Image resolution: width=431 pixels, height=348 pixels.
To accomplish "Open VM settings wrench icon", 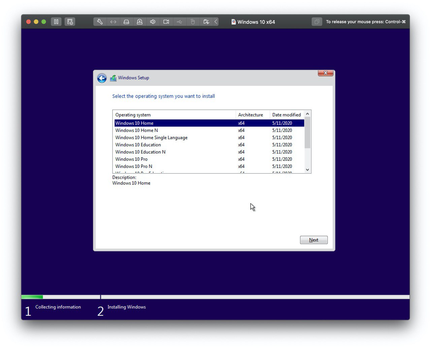I will coord(100,22).
